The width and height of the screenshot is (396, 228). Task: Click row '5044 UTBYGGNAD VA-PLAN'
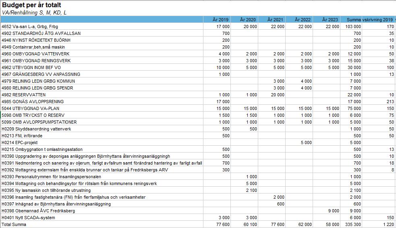[198, 108]
